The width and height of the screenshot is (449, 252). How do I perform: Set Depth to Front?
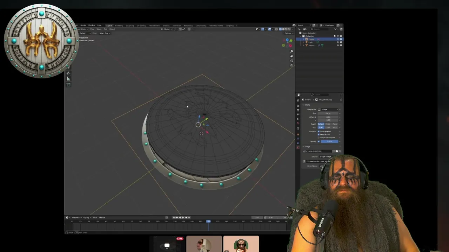coord(328,124)
